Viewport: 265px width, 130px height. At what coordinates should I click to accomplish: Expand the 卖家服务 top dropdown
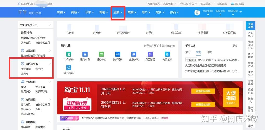pos(207,4)
